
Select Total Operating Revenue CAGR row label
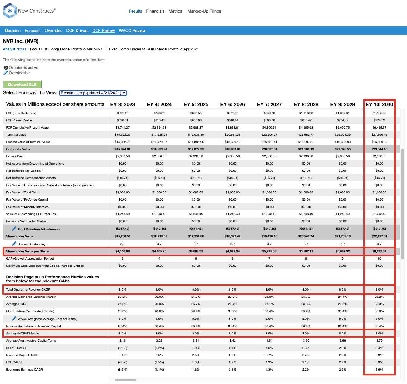click(x=28, y=289)
